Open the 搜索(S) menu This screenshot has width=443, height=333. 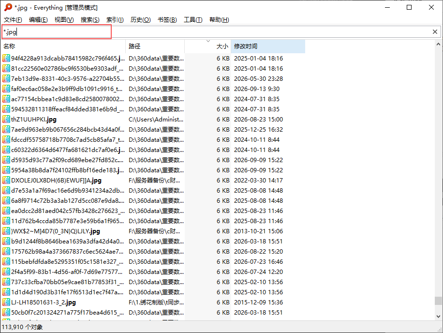[x=90, y=20]
